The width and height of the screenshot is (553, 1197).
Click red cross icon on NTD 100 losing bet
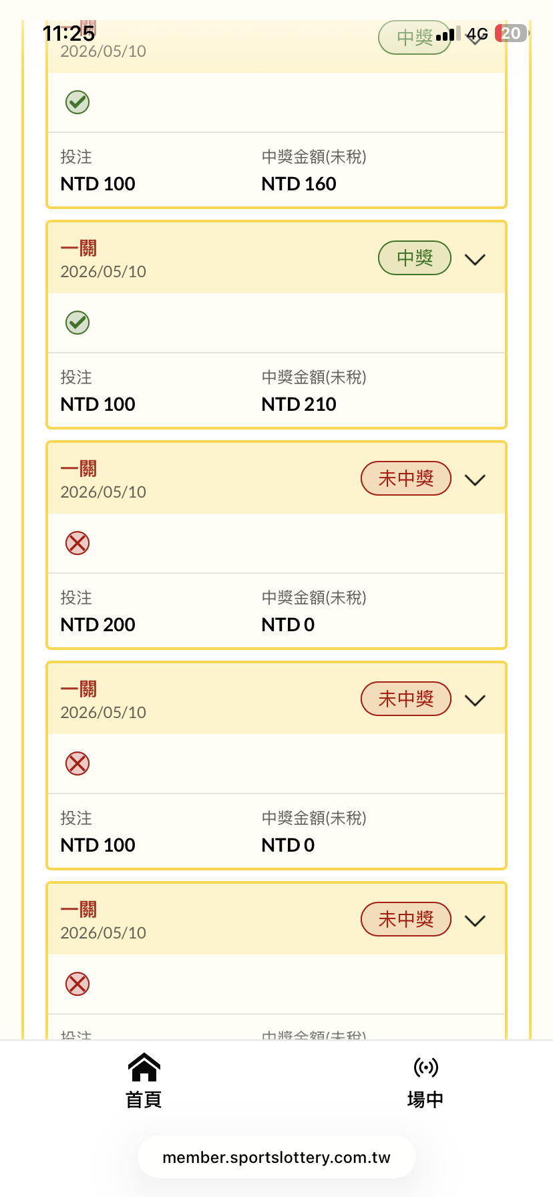[77, 763]
